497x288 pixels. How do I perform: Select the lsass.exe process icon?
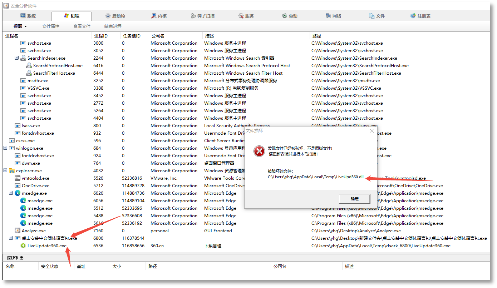(x=18, y=125)
